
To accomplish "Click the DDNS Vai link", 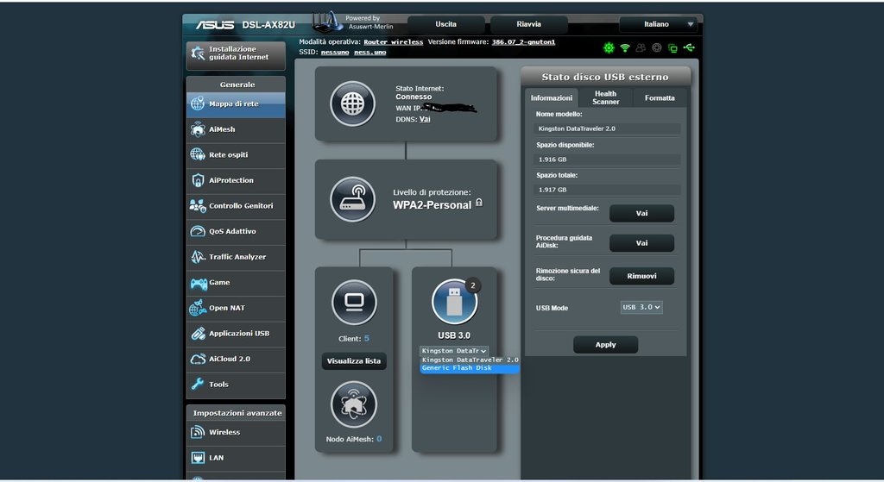I will [x=425, y=119].
